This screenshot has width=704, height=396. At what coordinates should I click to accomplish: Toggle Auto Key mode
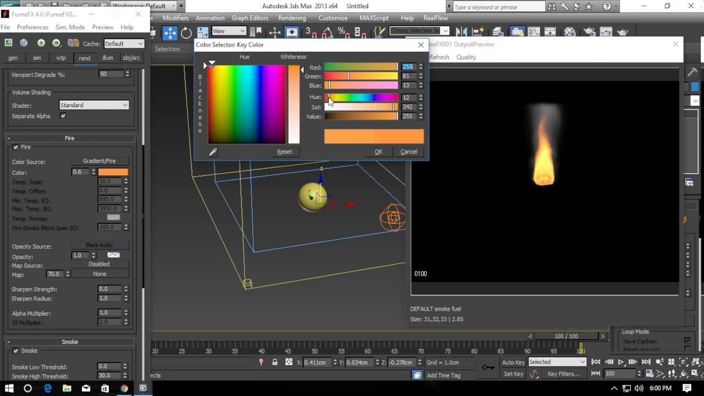point(513,362)
